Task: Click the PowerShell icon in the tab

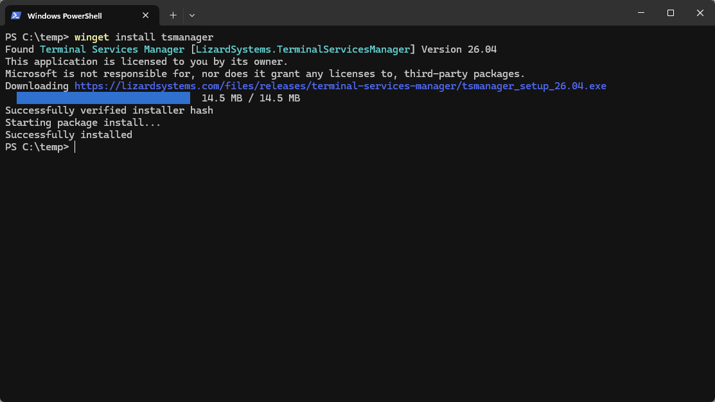Action: coord(16,15)
